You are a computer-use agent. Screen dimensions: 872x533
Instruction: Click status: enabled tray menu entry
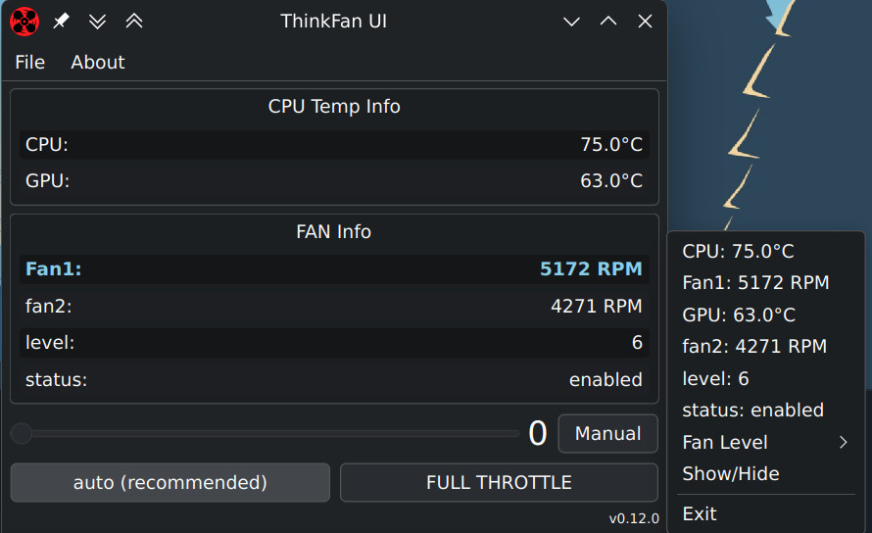tap(752, 410)
